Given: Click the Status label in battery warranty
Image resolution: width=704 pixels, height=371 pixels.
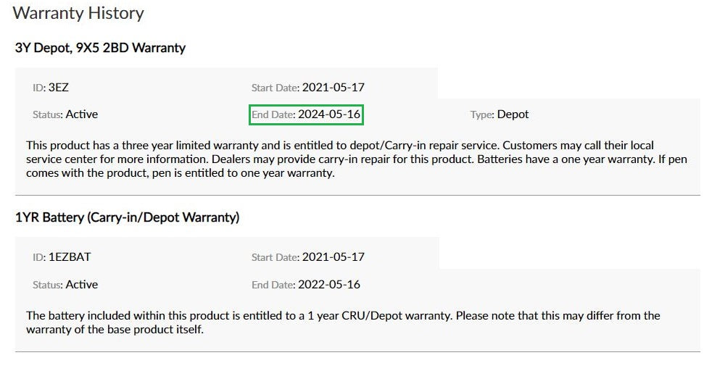Looking at the screenshot, I should (x=48, y=285).
